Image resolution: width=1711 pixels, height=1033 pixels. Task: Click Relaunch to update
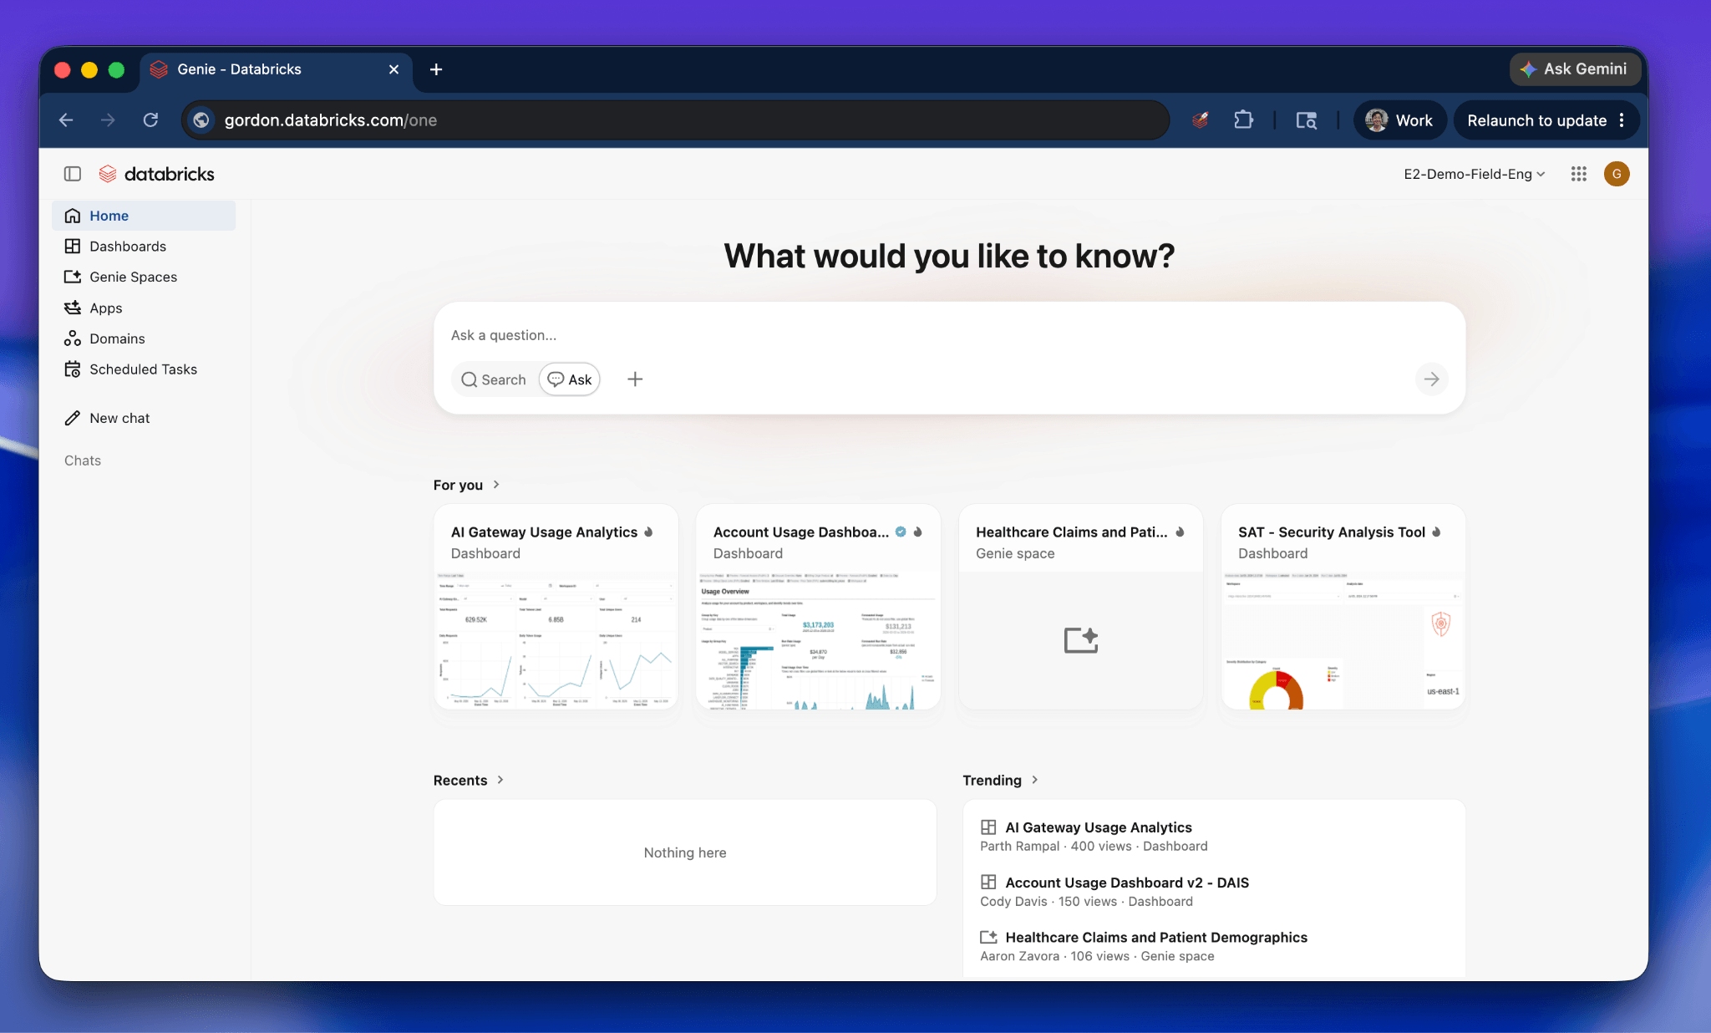tap(1536, 120)
